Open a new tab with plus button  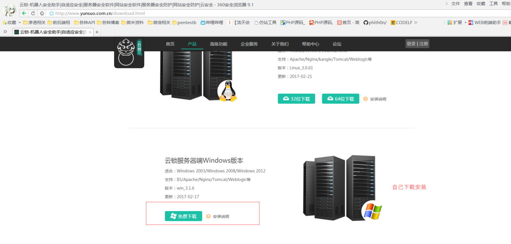point(97,32)
